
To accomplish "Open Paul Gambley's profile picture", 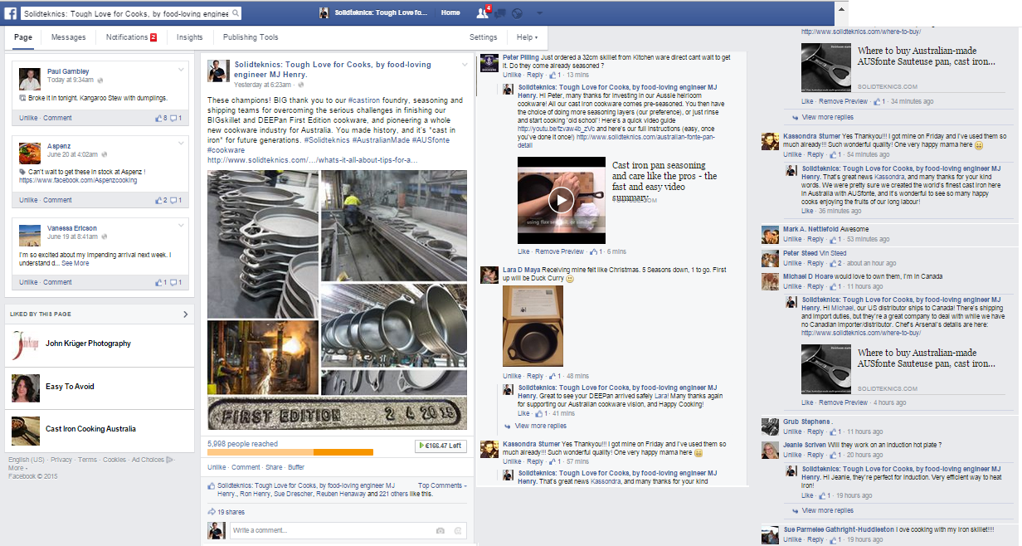I will coord(31,77).
